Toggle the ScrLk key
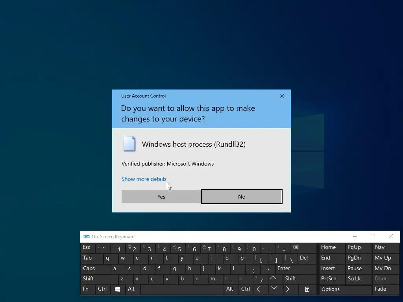 358,279
